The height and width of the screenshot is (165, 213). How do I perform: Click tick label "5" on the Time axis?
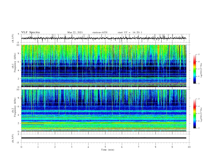[105, 147]
